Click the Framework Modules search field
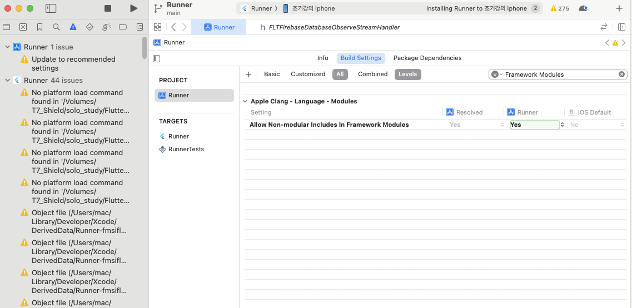Viewport: 632px width, 308px height. (558, 74)
